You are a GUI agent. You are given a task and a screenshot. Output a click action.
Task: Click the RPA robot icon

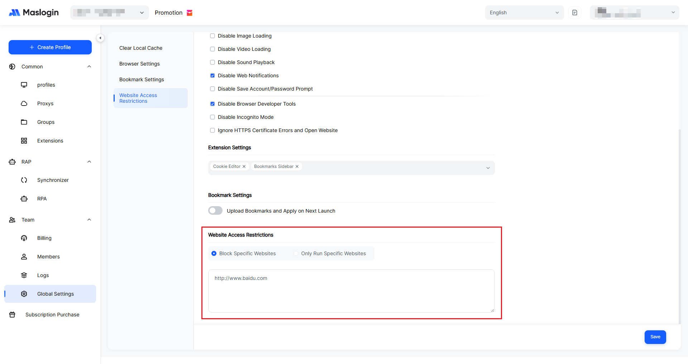pos(24,199)
